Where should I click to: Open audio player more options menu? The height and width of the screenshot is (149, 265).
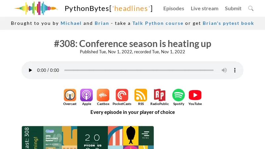(235, 70)
